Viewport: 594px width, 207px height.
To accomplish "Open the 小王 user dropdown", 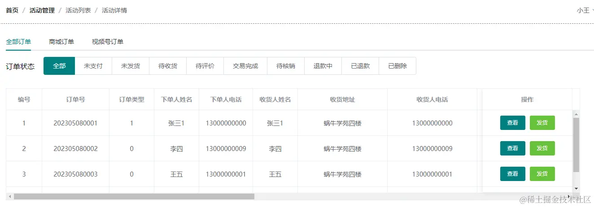I will point(585,10).
